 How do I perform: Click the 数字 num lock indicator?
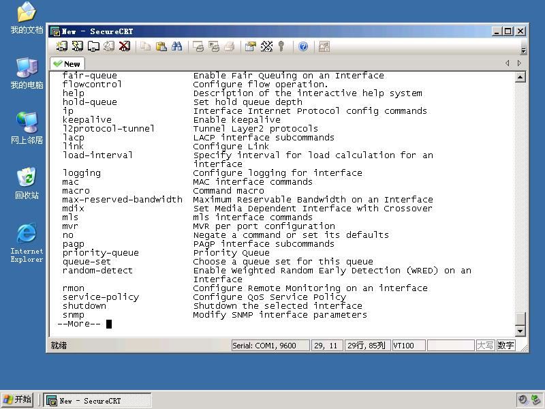[x=505, y=346]
